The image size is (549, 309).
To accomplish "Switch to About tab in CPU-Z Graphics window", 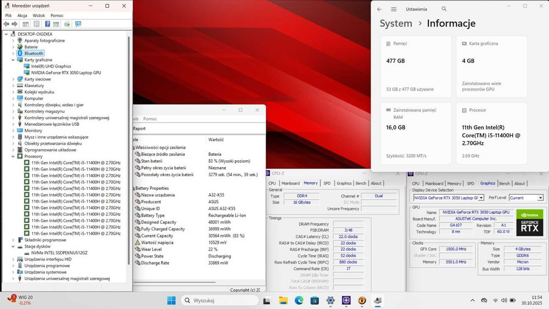I will (519, 183).
